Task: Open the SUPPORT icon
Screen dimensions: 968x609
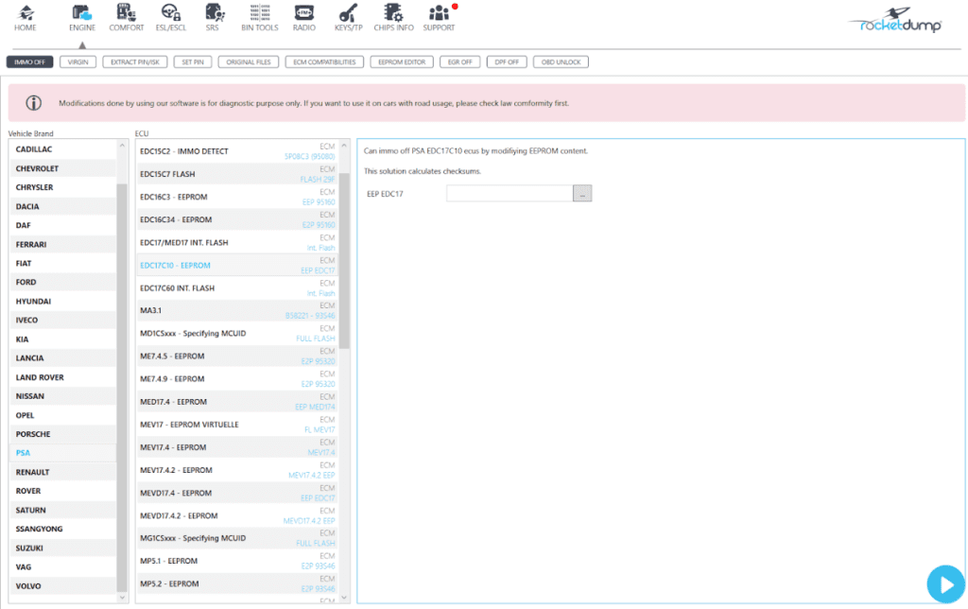Action: click(x=439, y=18)
